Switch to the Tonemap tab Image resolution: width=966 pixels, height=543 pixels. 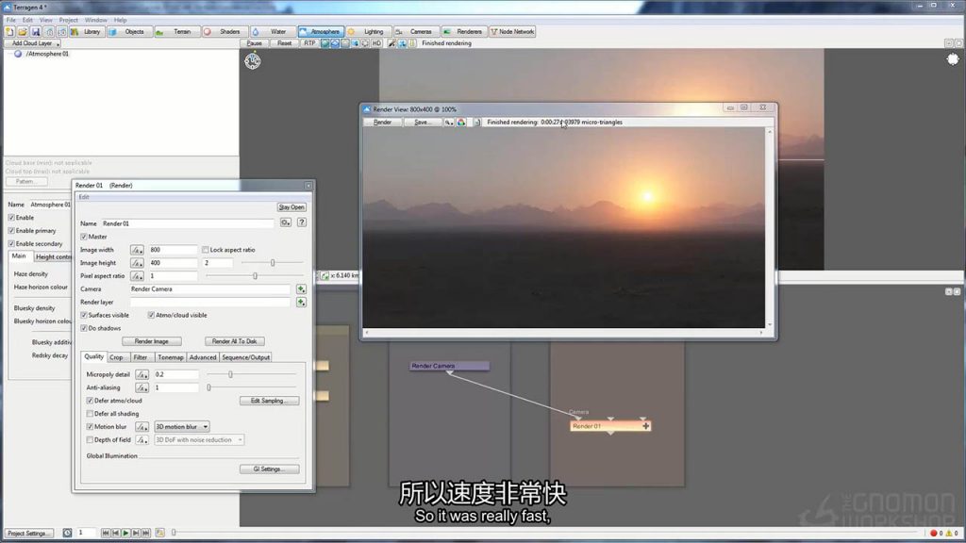(171, 357)
